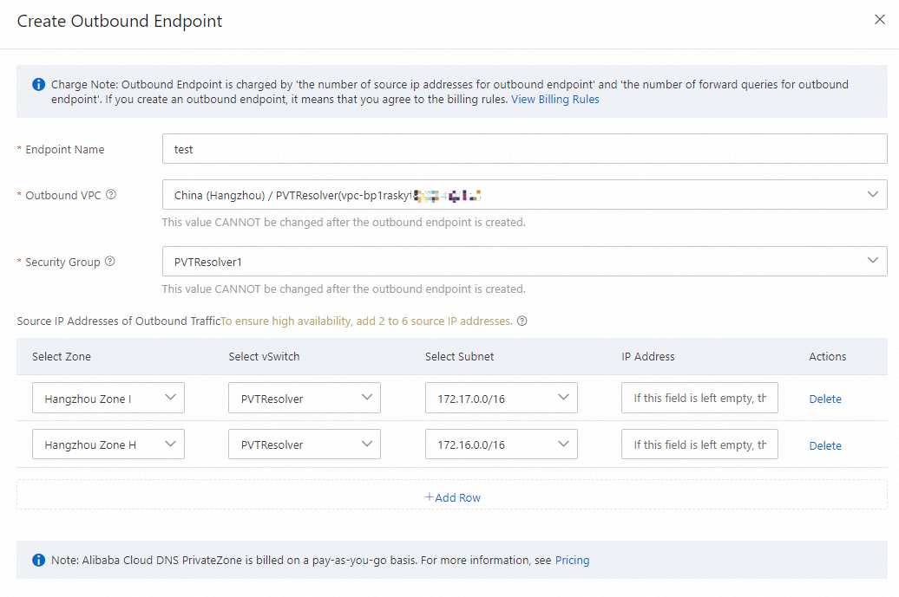Image resolution: width=899 pixels, height=597 pixels.
Task: Open the Hangzhou Zone H zone dropdown
Action: click(108, 445)
